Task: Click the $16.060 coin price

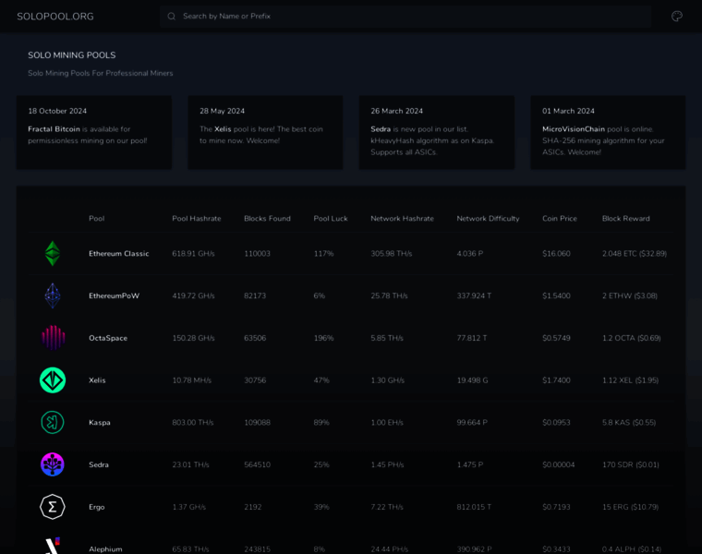Action: 556,253
